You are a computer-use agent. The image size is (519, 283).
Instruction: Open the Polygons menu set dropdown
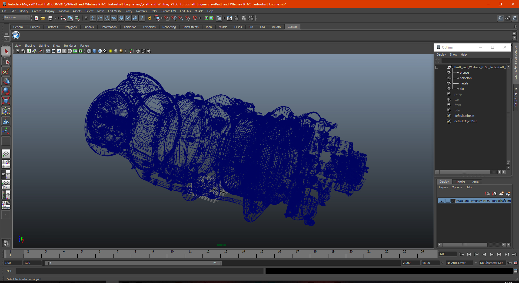(x=16, y=17)
